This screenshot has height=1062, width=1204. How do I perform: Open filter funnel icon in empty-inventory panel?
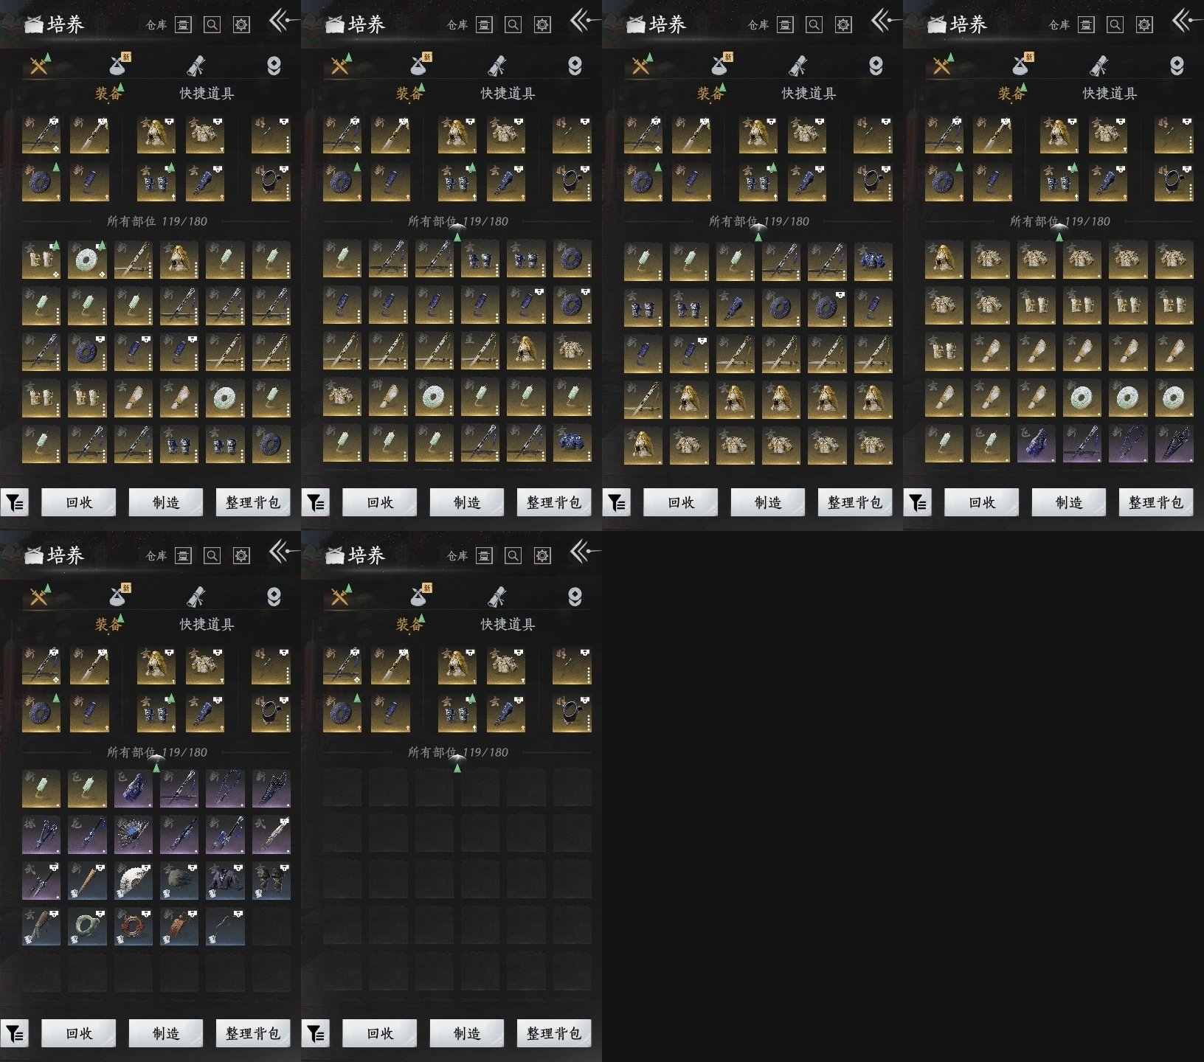pyautogui.click(x=315, y=1034)
